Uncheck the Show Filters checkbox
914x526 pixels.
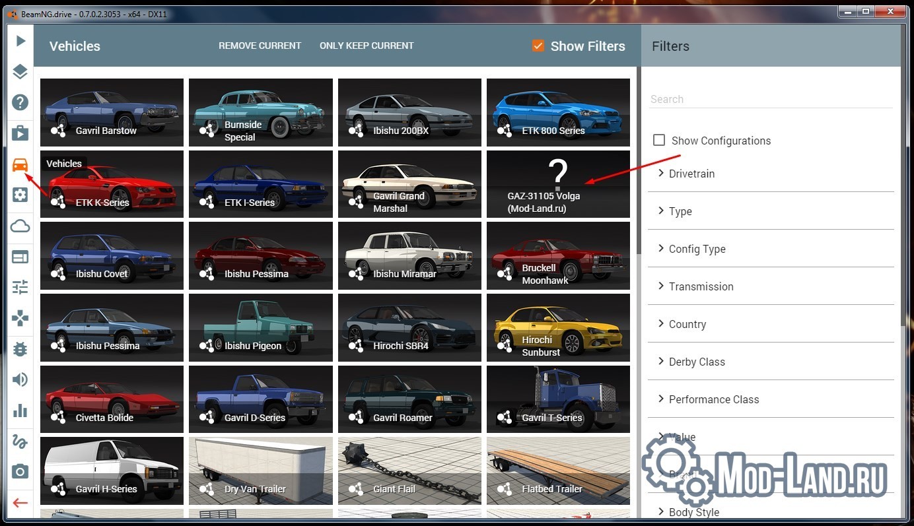pyautogui.click(x=538, y=46)
